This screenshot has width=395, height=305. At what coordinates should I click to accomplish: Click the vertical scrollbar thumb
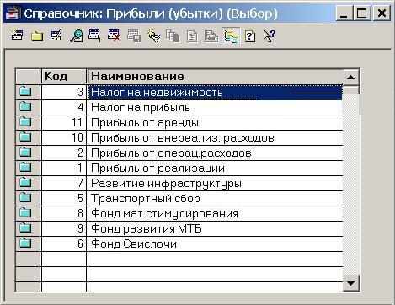pyautogui.click(x=350, y=89)
